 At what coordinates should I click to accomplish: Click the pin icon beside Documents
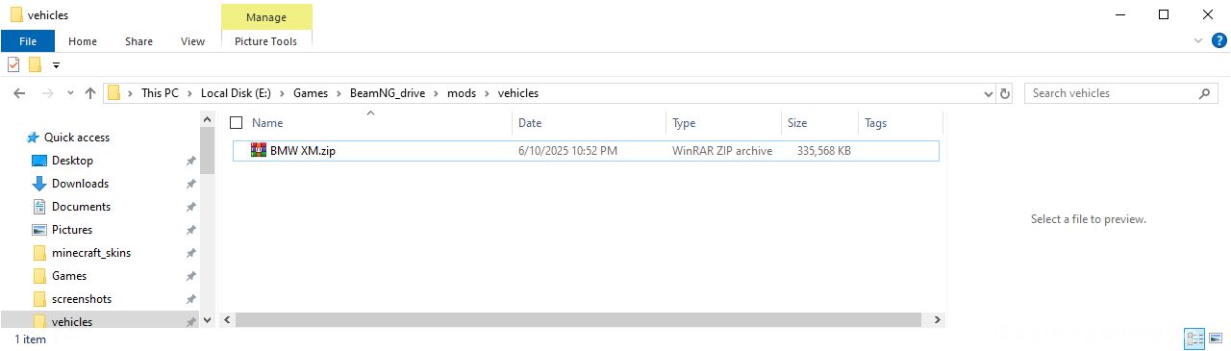(190, 207)
